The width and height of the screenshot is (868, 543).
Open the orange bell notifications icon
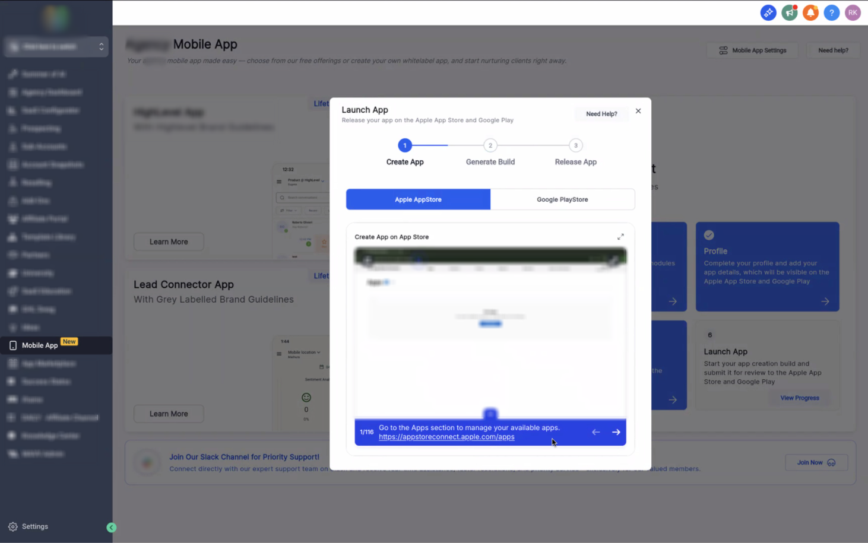[x=810, y=12]
